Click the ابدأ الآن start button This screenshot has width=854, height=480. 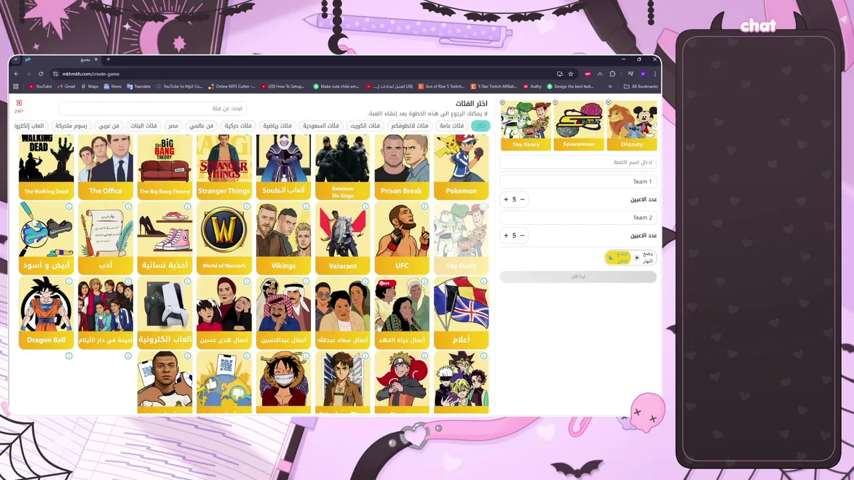coord(578,276)
